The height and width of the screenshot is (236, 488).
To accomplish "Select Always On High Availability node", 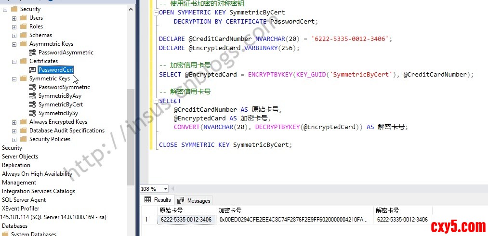I will coord(37,174).
